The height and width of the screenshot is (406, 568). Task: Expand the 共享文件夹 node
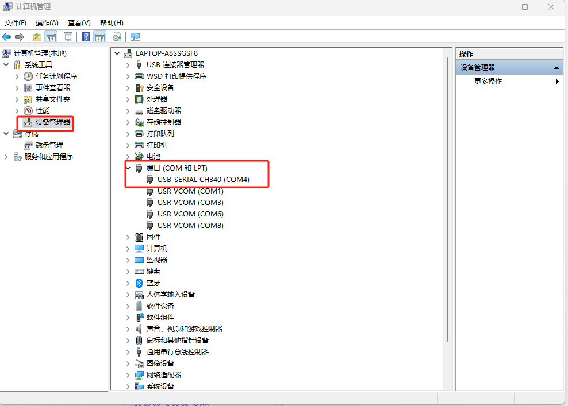click(17, 99)
